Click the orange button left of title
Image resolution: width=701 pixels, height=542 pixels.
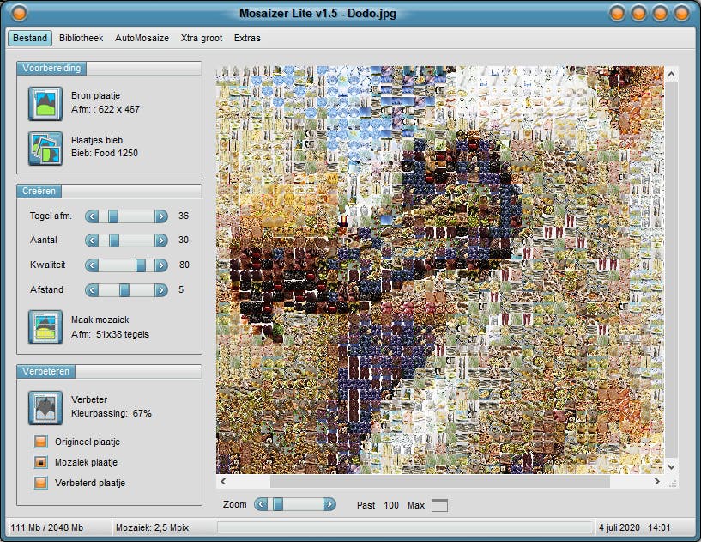pos(19,13)
